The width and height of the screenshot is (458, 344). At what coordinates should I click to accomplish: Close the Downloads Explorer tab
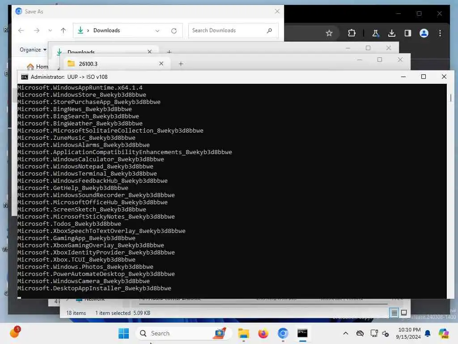[x=149, y=52]
